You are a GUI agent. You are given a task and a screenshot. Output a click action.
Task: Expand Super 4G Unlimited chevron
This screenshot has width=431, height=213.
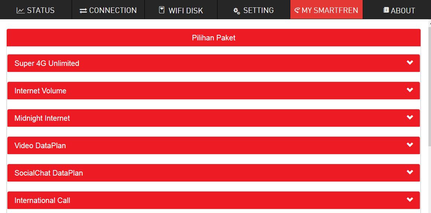click(410, 63)
